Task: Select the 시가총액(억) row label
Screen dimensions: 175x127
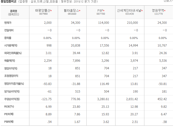Action: pos(11,46)
